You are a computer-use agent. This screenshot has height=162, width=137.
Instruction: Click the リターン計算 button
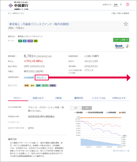tap(121, 40)
